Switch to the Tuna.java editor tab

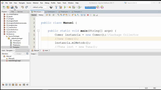(x=77, y=12)
